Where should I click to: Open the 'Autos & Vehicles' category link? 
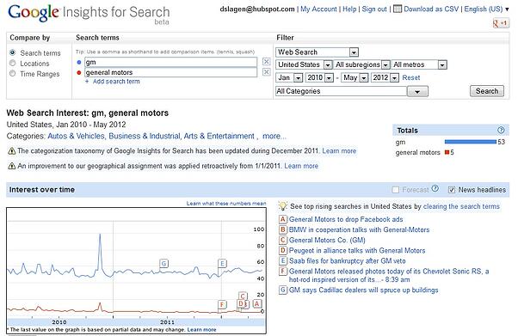(77, 136)
